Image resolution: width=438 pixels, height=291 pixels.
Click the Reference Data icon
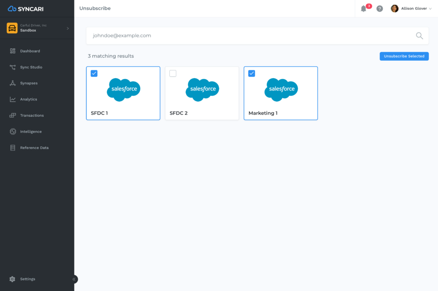pos(12,147)
